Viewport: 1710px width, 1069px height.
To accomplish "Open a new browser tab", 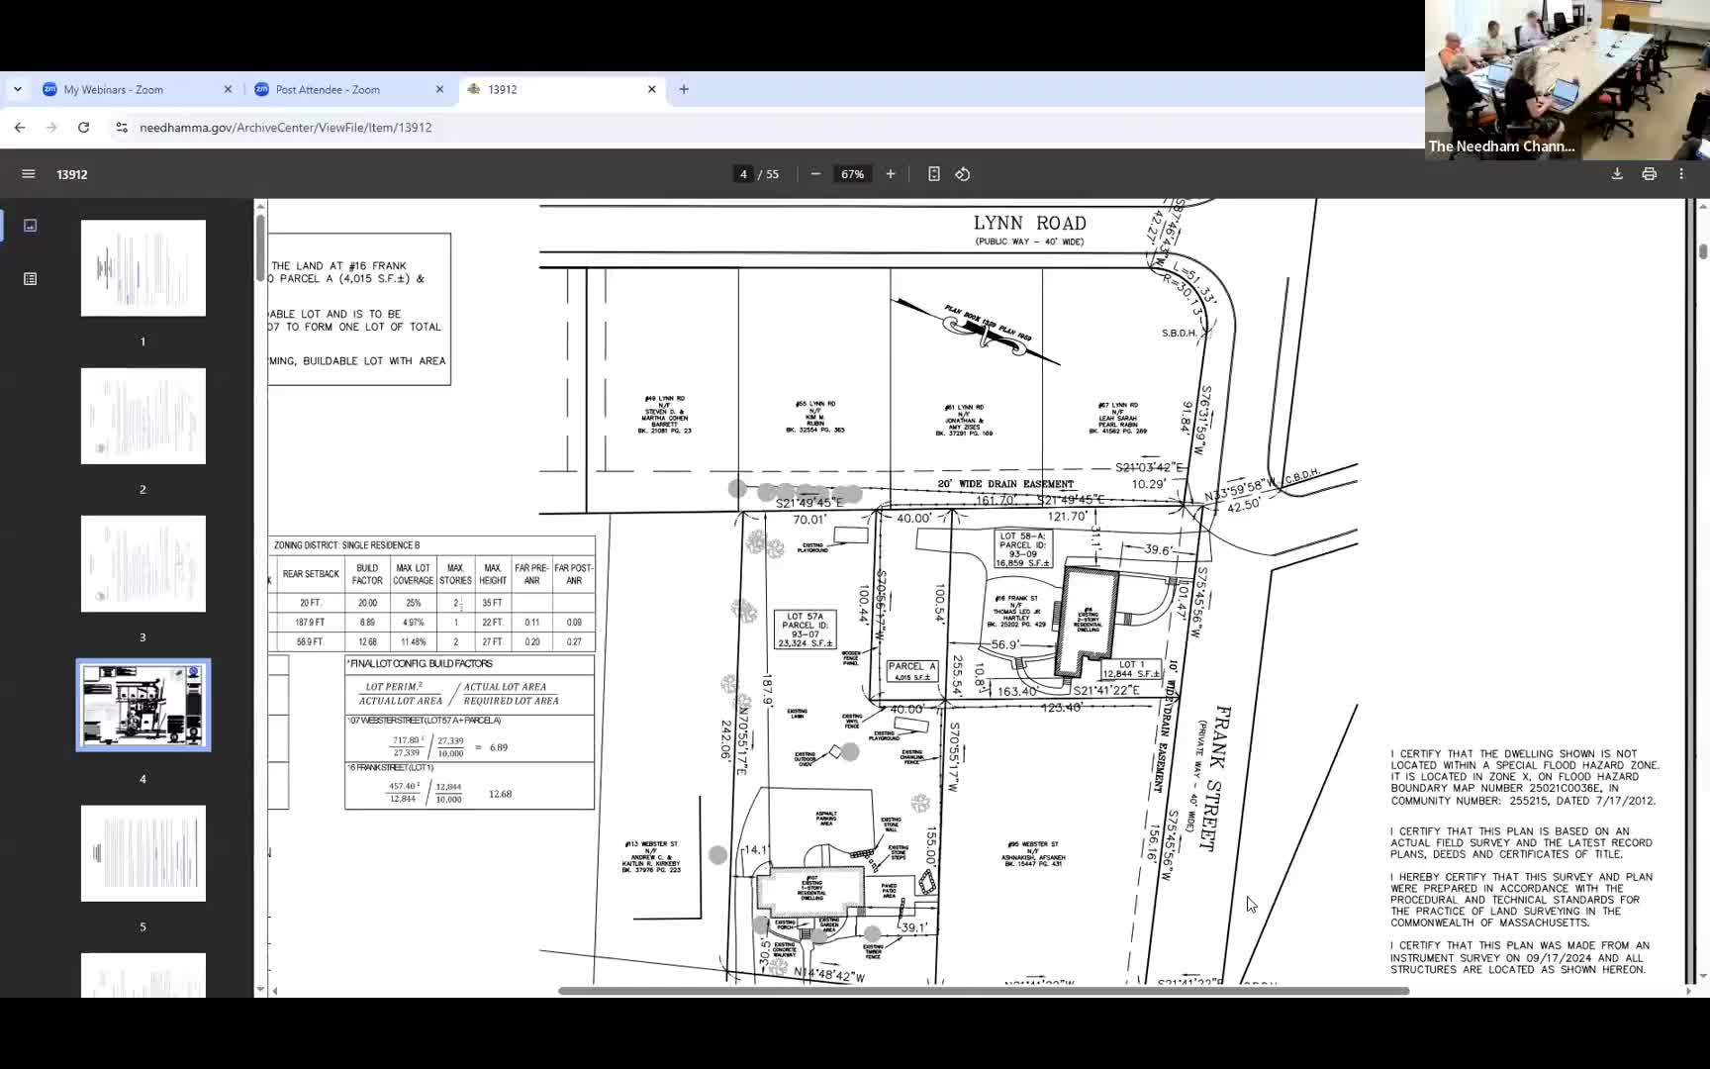I will coord(684,89).
